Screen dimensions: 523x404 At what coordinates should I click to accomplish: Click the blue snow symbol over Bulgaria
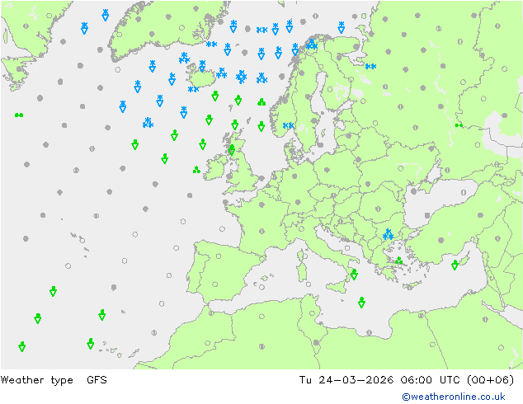coord(388,234)
